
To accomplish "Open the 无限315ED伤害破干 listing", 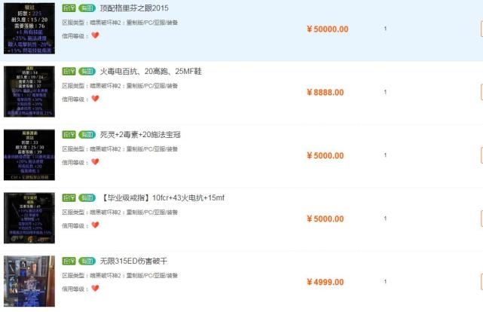I will coord(133,262).
